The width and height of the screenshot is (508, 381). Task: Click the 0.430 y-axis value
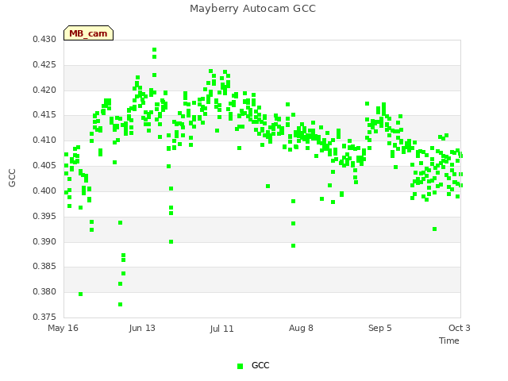44,39
